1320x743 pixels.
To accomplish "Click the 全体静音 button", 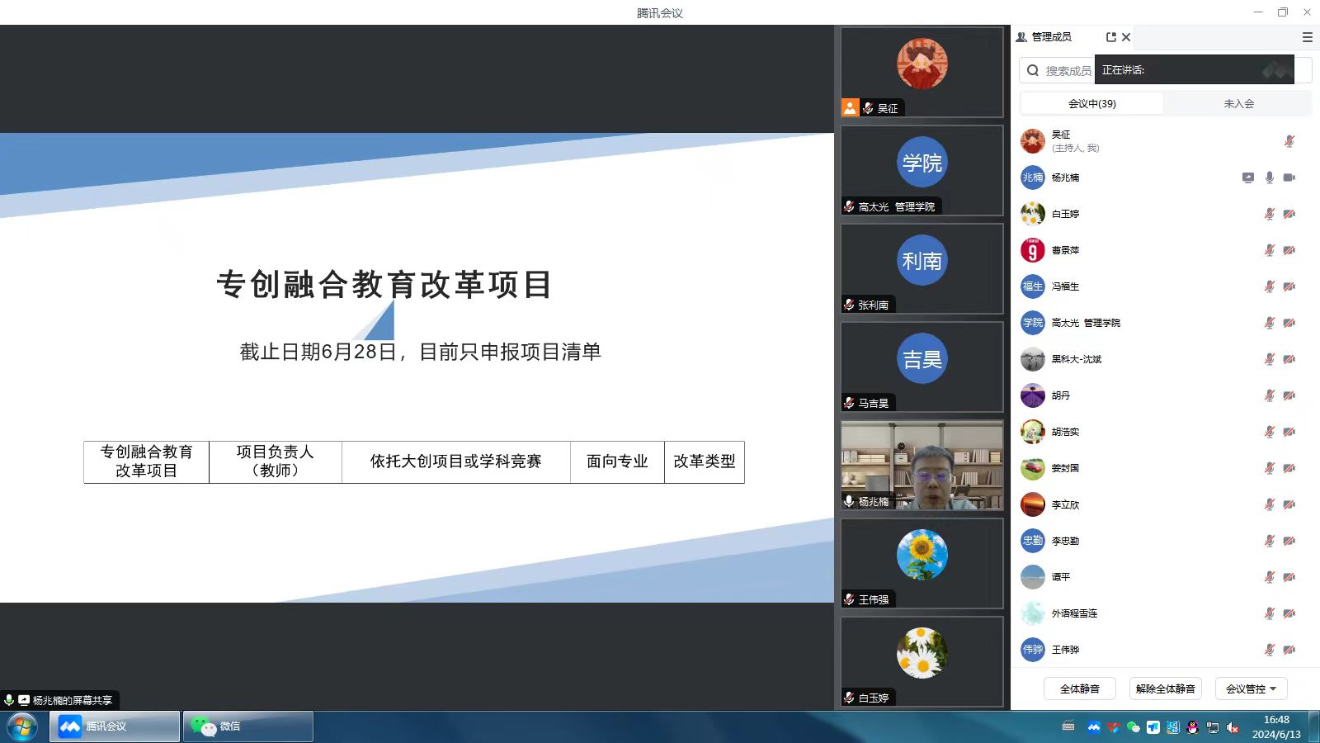I will [1079, 689].
